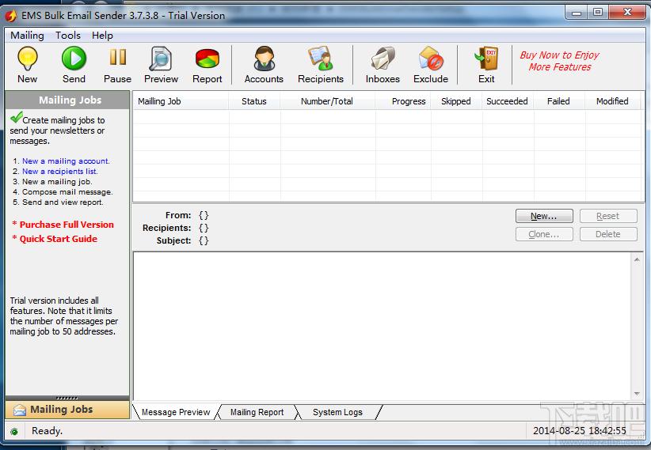The width and height of the screenshot is (651, 450).
Task: Click the green status indicator in status bar
Action: 14,431
